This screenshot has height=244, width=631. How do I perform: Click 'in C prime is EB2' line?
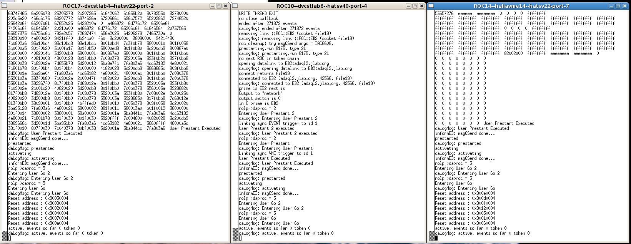point(258,103)
